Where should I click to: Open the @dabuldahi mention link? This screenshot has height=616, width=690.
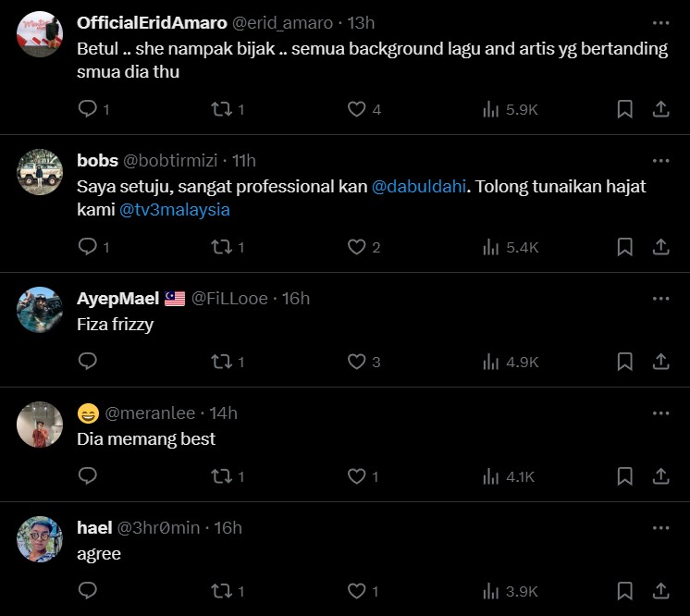click(x=415, y=186)
